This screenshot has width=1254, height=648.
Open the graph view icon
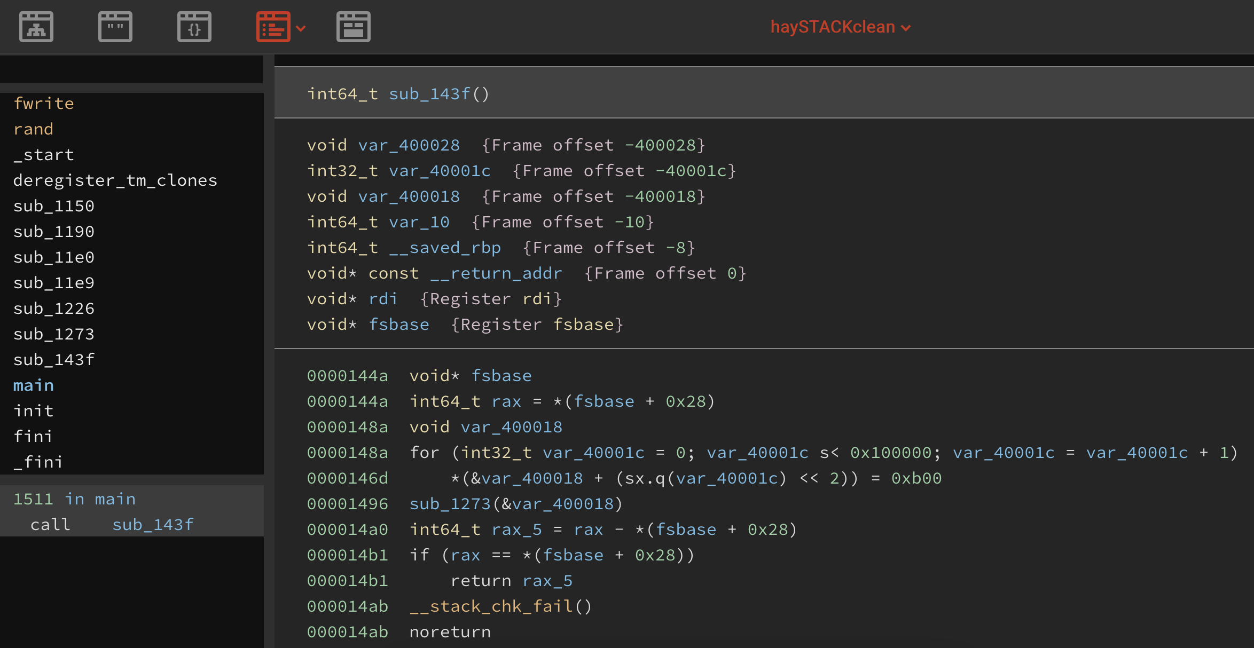(x=36, y=27)
